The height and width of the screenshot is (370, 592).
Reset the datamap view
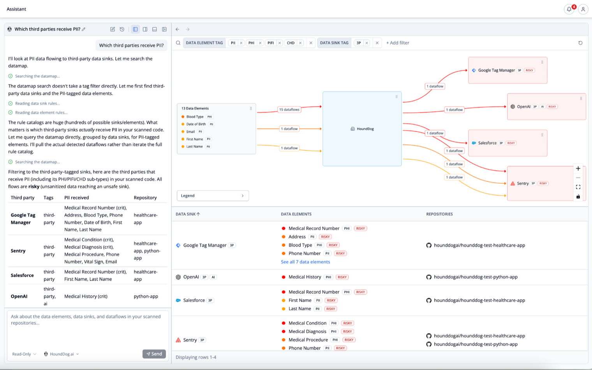[580, 43]
